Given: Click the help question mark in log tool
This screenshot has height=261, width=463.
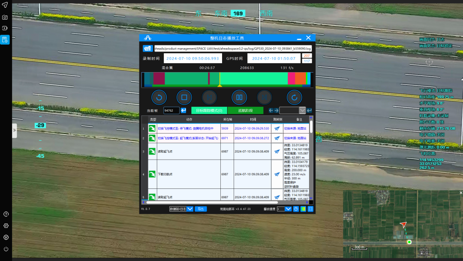Looking at the screenshot, I should 296,209.
